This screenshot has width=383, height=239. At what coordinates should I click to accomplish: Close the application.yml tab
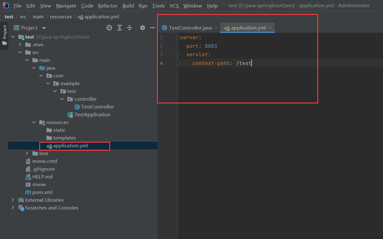pos(270,28)
